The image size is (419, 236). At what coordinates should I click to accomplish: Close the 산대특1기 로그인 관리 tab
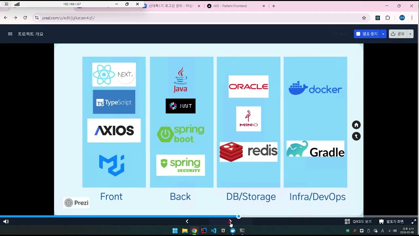(199, 6)
